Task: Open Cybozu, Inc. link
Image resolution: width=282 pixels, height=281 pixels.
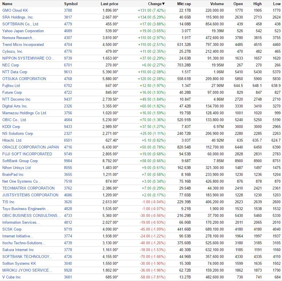Action: (13, 51)
